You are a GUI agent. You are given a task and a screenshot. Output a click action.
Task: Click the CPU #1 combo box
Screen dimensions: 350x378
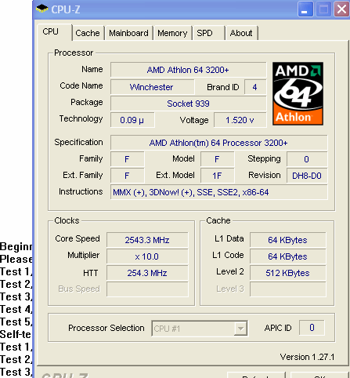tap(200, 329)
